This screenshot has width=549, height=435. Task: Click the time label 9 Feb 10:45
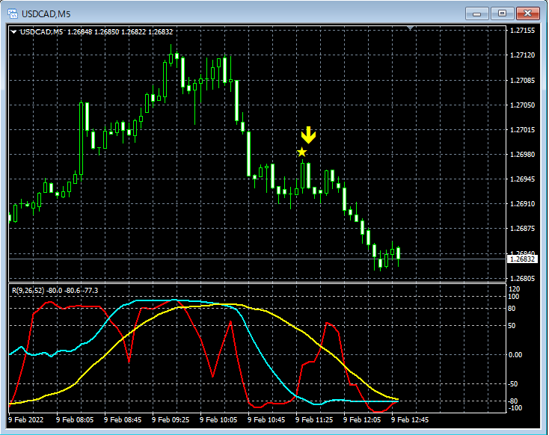click(266, 419)
